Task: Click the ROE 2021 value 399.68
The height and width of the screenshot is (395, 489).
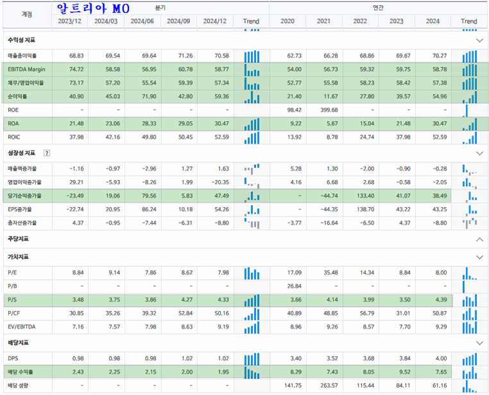Action: pos(329,110)
